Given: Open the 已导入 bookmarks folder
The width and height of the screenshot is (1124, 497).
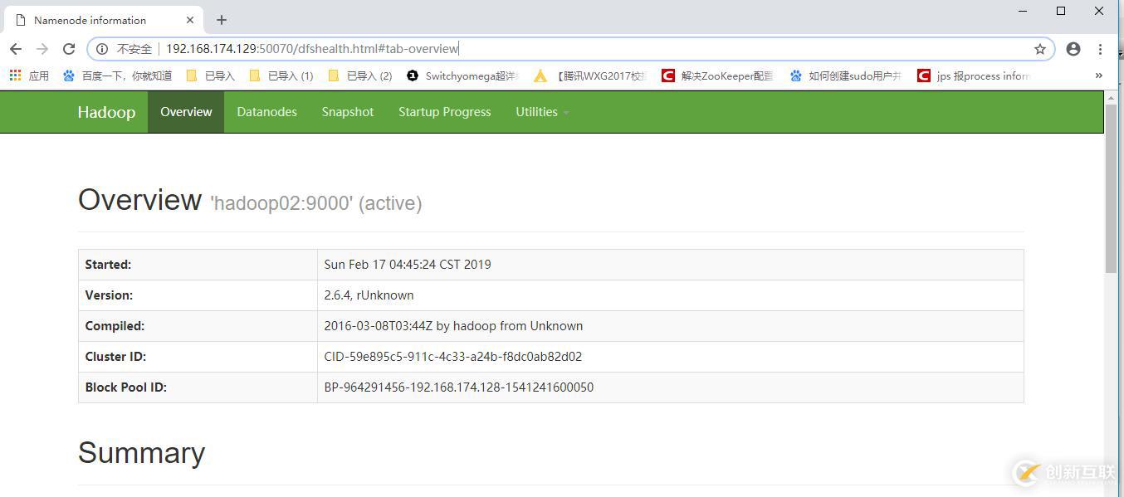Looking at the screenshot, I should pyautogui.click(x=211, y=76).
